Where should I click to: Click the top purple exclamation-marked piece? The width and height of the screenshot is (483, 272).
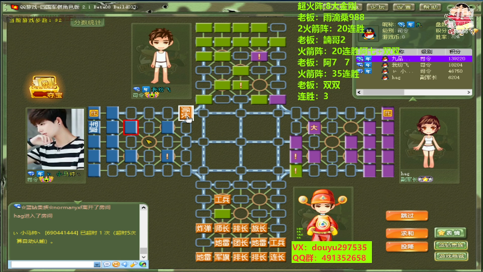tap(259, 56)
